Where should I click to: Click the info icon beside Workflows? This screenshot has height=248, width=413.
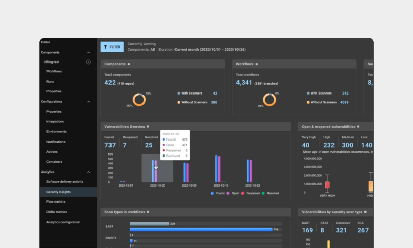tap(256, 64)
